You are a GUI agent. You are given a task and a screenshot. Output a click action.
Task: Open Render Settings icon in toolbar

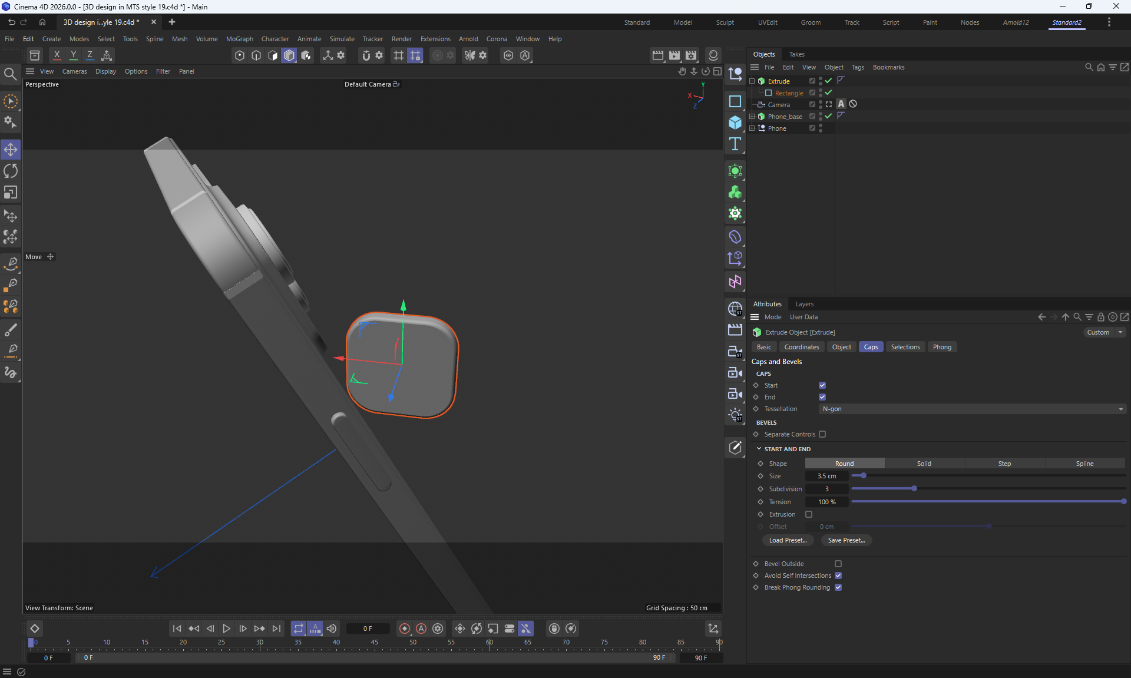coord(691,55)
